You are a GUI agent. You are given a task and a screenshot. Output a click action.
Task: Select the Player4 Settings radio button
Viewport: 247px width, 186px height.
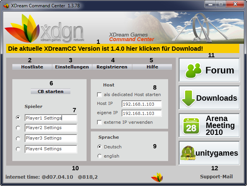point(18,149)
